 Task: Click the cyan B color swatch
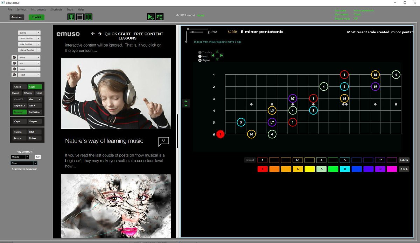point(345,169)
